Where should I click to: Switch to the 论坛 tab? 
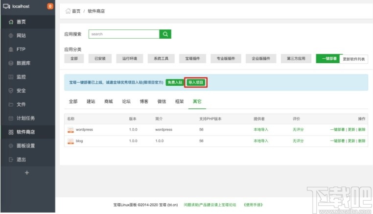coord(126,102)
